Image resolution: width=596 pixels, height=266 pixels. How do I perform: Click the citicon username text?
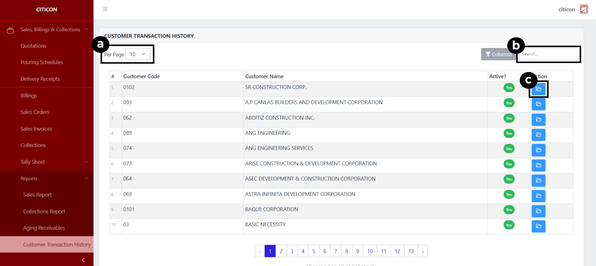566,9
